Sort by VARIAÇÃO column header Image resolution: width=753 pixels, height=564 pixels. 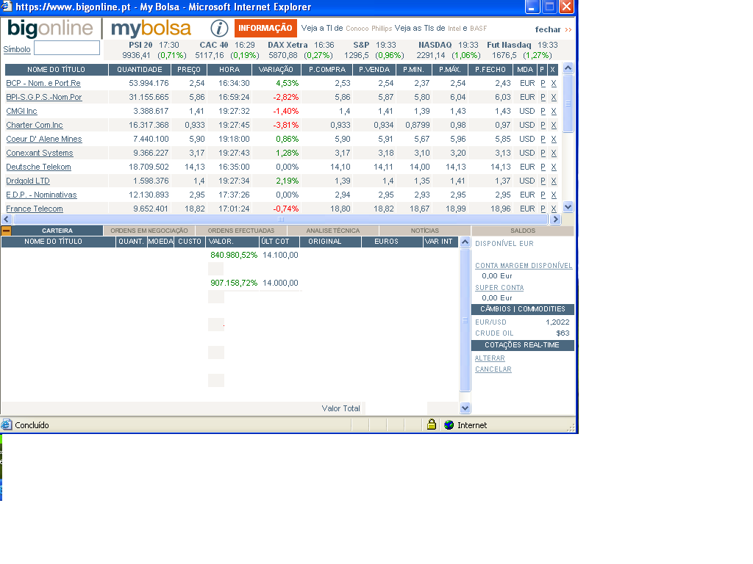[276, 70]
